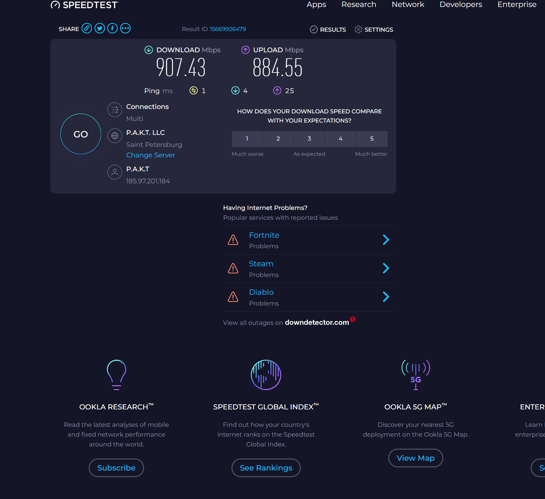Open the Network menu
545x499 pixels.
pyautogui.click(x=408, y=4)
